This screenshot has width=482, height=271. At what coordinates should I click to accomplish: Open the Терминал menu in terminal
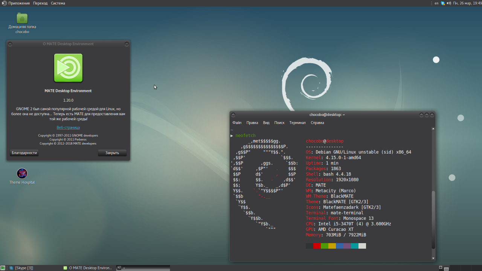pos(297,123)
